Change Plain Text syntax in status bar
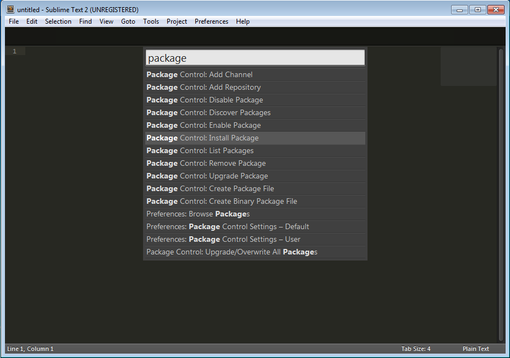510x358 pixels. tap(475, 349)
